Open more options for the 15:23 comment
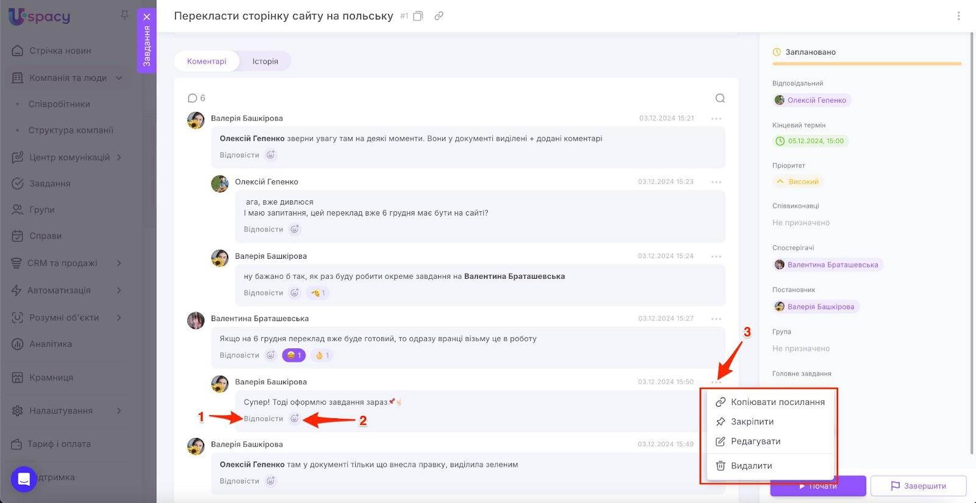This screenshot has width=976, height=503. pyautogui.click(x=716, y=182)
